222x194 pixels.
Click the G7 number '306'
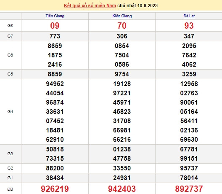coord(122,36)
